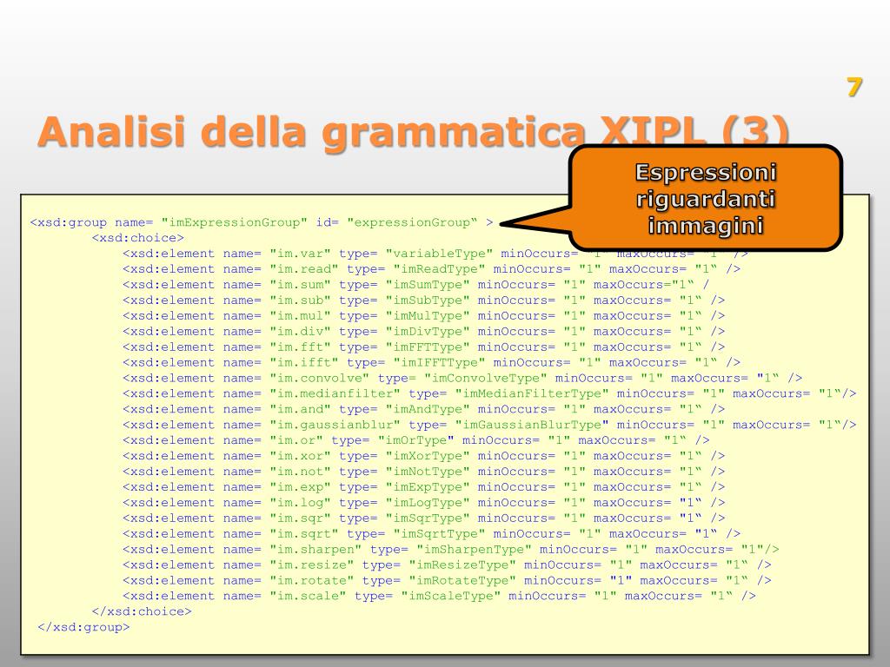Select the 'im.or' element line
The height and width of the screenshot is (667, 890).
tap(416, 440)
